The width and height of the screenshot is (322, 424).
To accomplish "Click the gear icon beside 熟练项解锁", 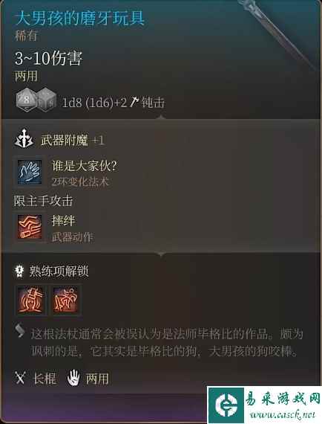I will click(x=19, y=271).
